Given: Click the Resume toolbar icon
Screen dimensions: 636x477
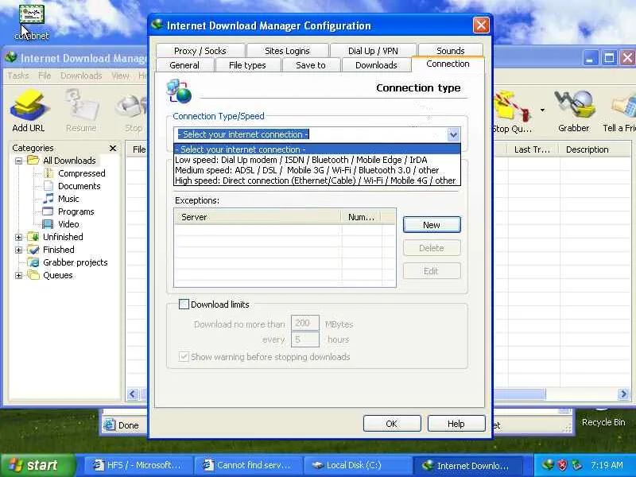Looking at the screenshot, I should tap(81, 106).
